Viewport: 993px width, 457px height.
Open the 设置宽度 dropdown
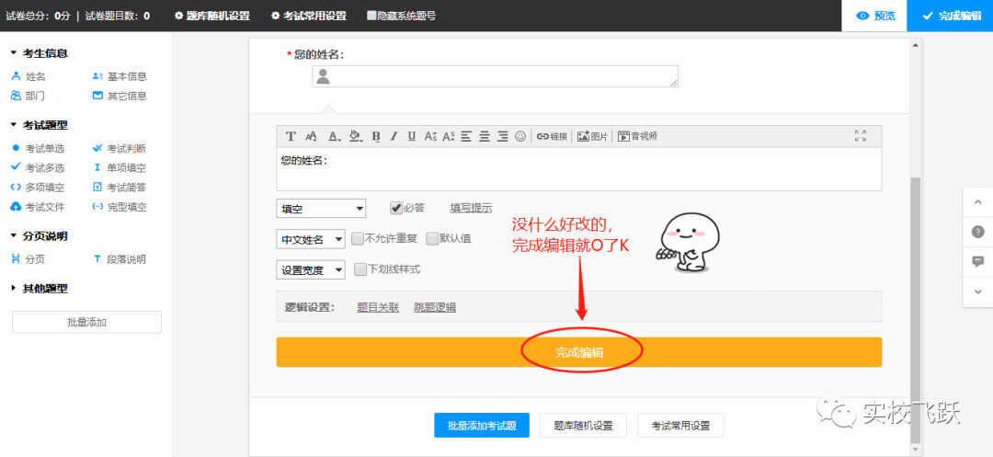(x=311, y=270)
